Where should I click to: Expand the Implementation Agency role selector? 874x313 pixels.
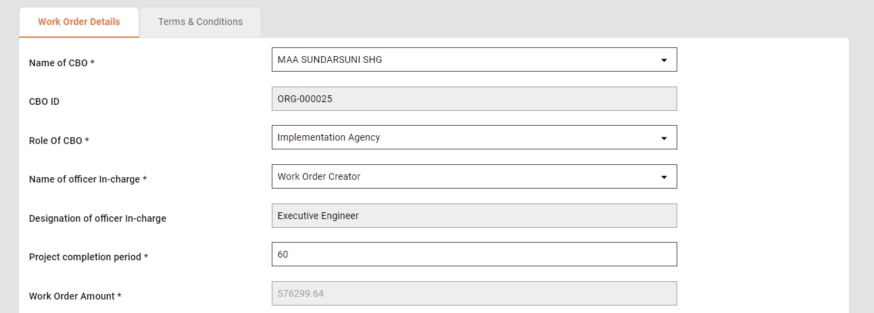point(466,137)
